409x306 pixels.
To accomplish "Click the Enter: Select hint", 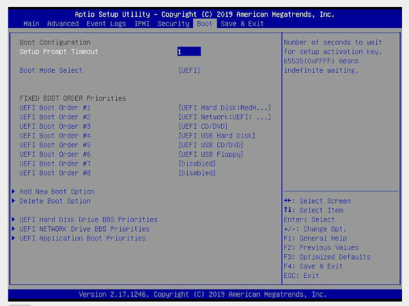I will [309, 219].
